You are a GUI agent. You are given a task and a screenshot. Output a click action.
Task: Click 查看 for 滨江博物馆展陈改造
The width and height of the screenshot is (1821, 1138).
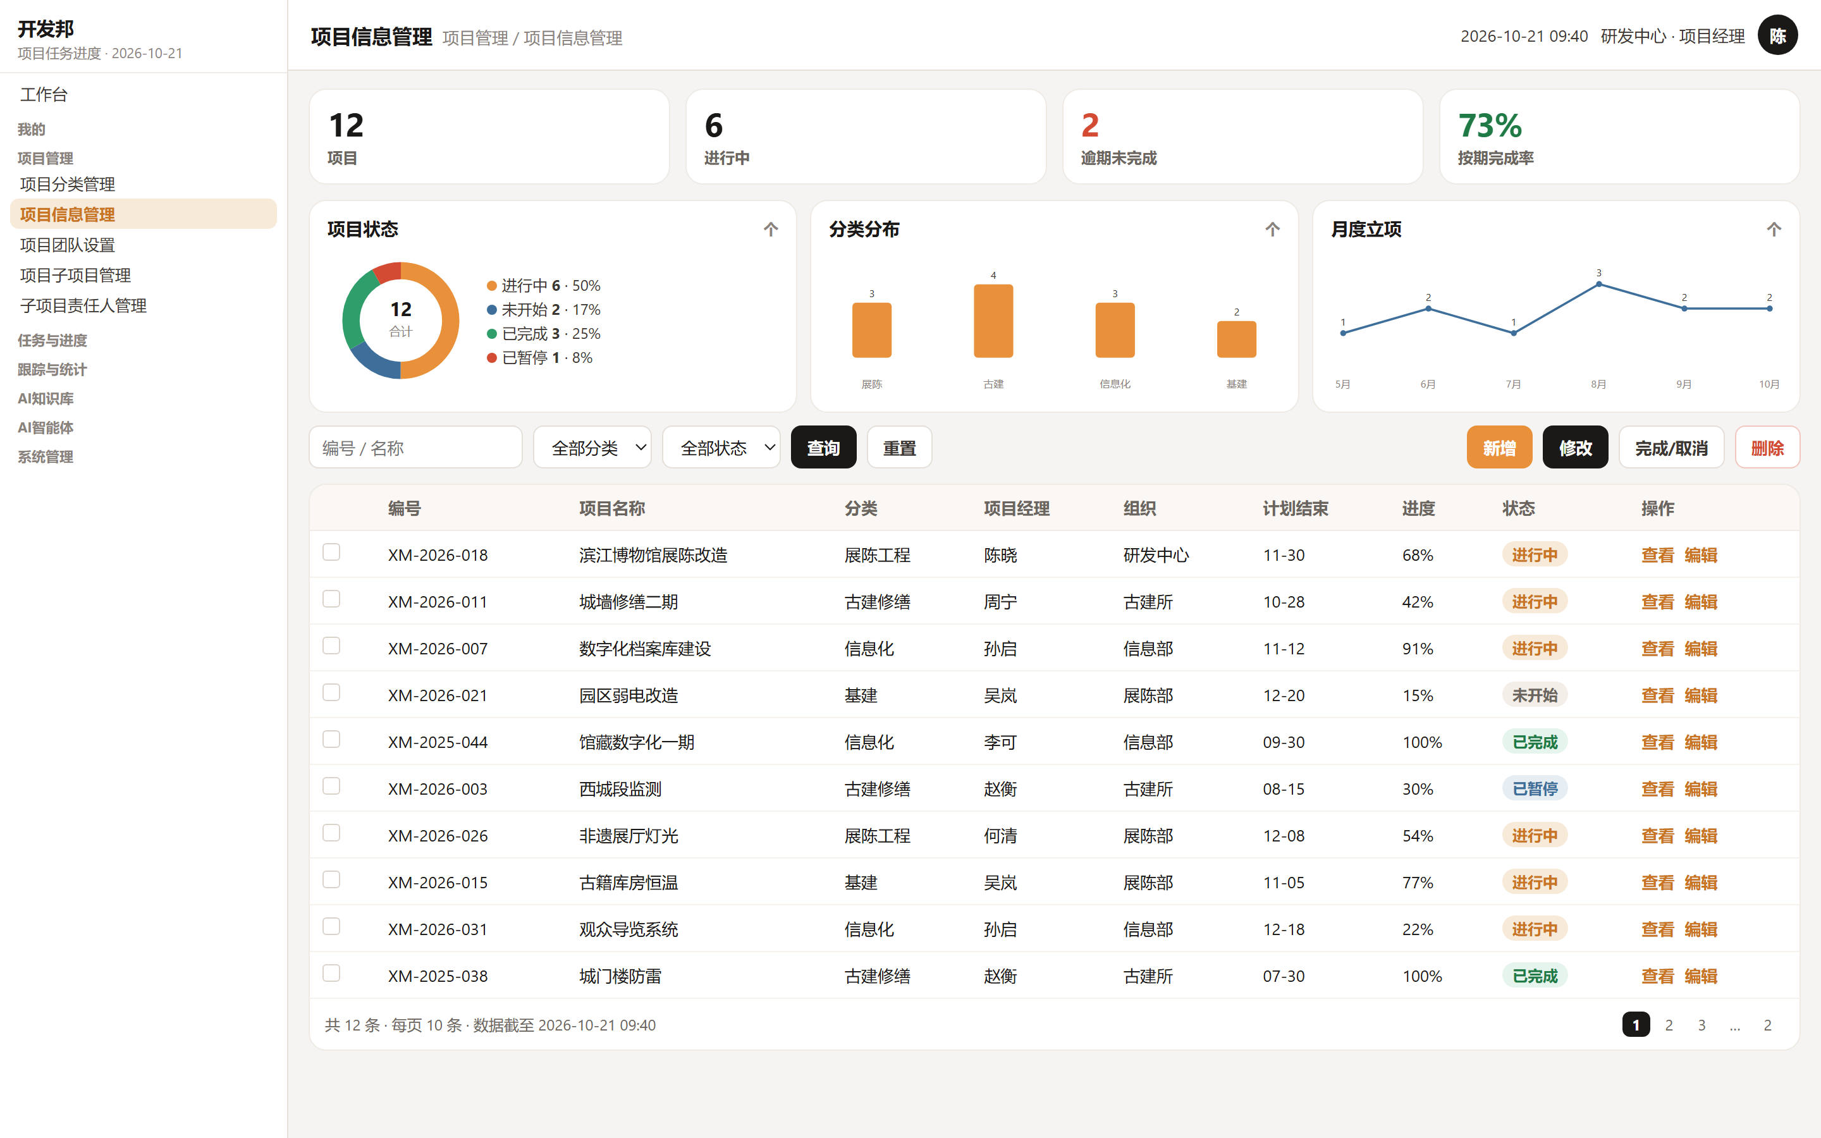tap(1657, 556)
